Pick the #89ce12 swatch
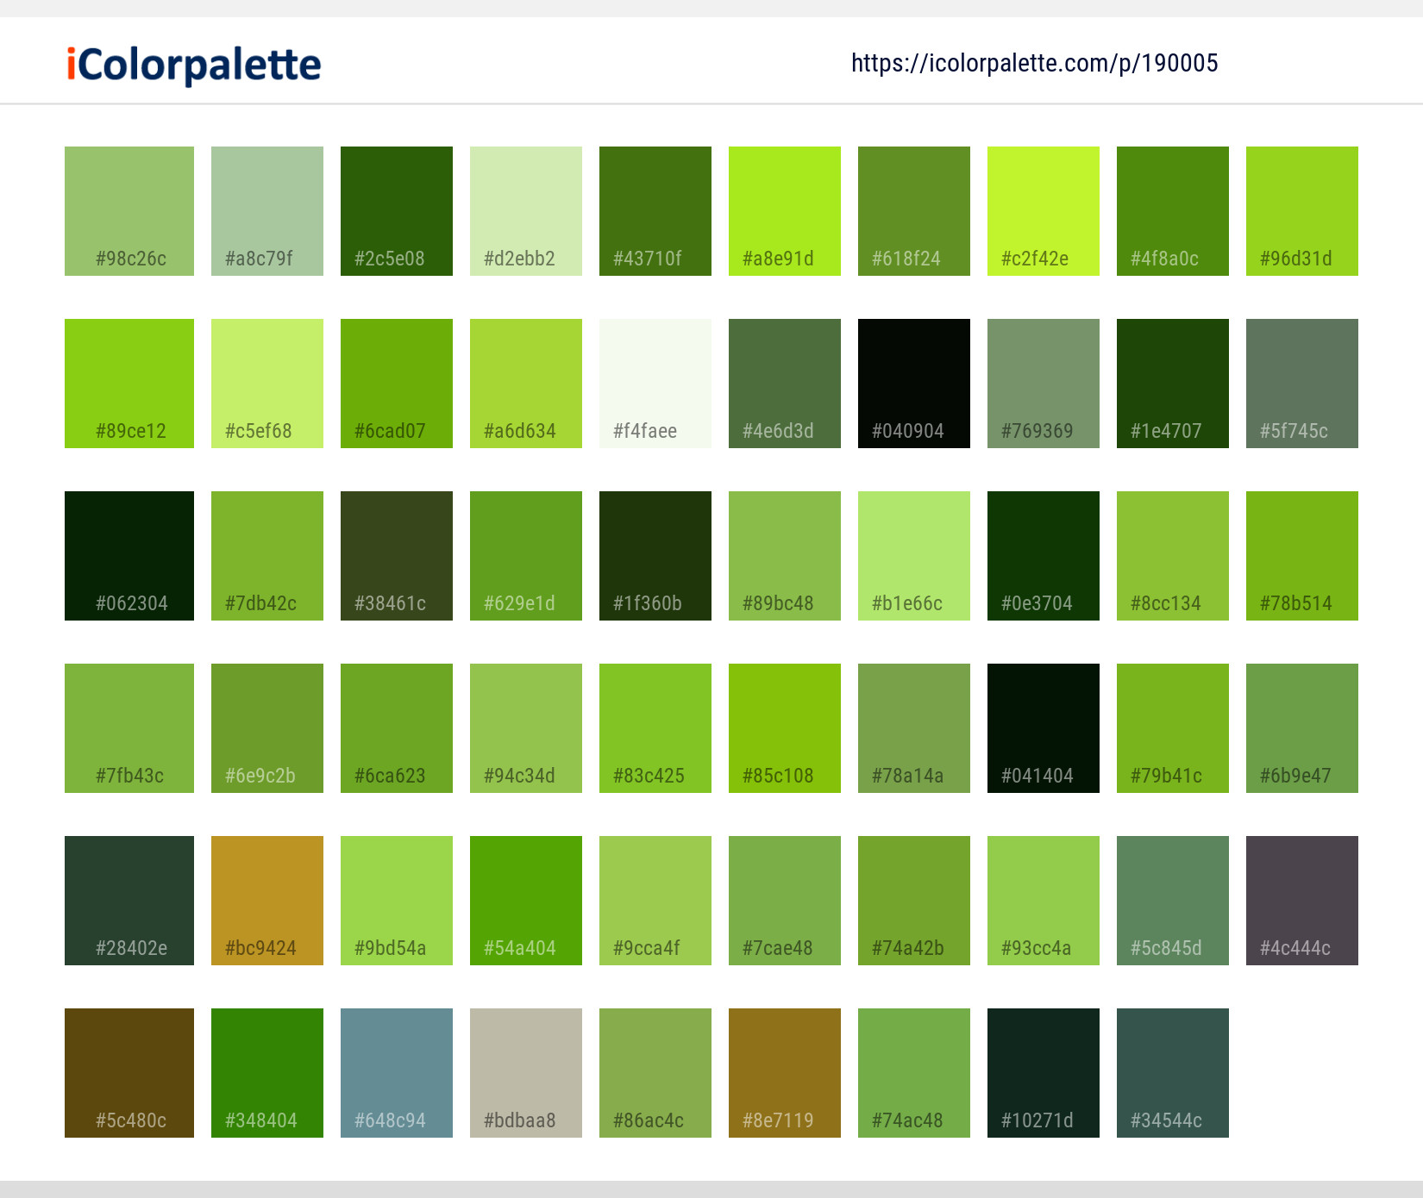 coord(129,384)
